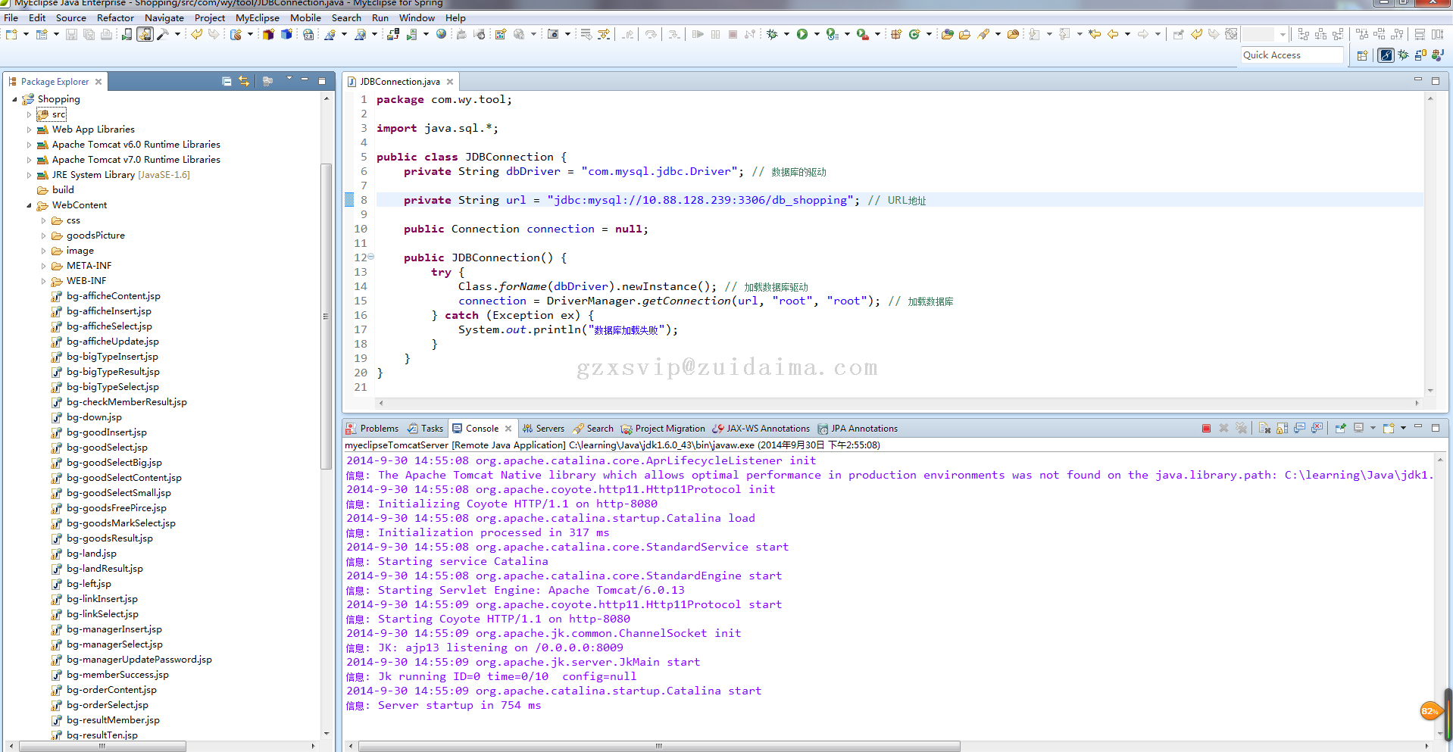Click the editor line 8 marker in the ruler
This screenshot has height=752, width=1453.
(349, 200)
